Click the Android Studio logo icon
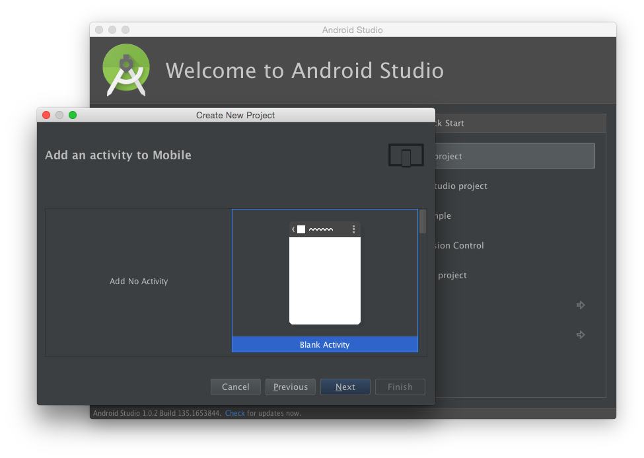 pyautogui.click(x=126, y=70)
